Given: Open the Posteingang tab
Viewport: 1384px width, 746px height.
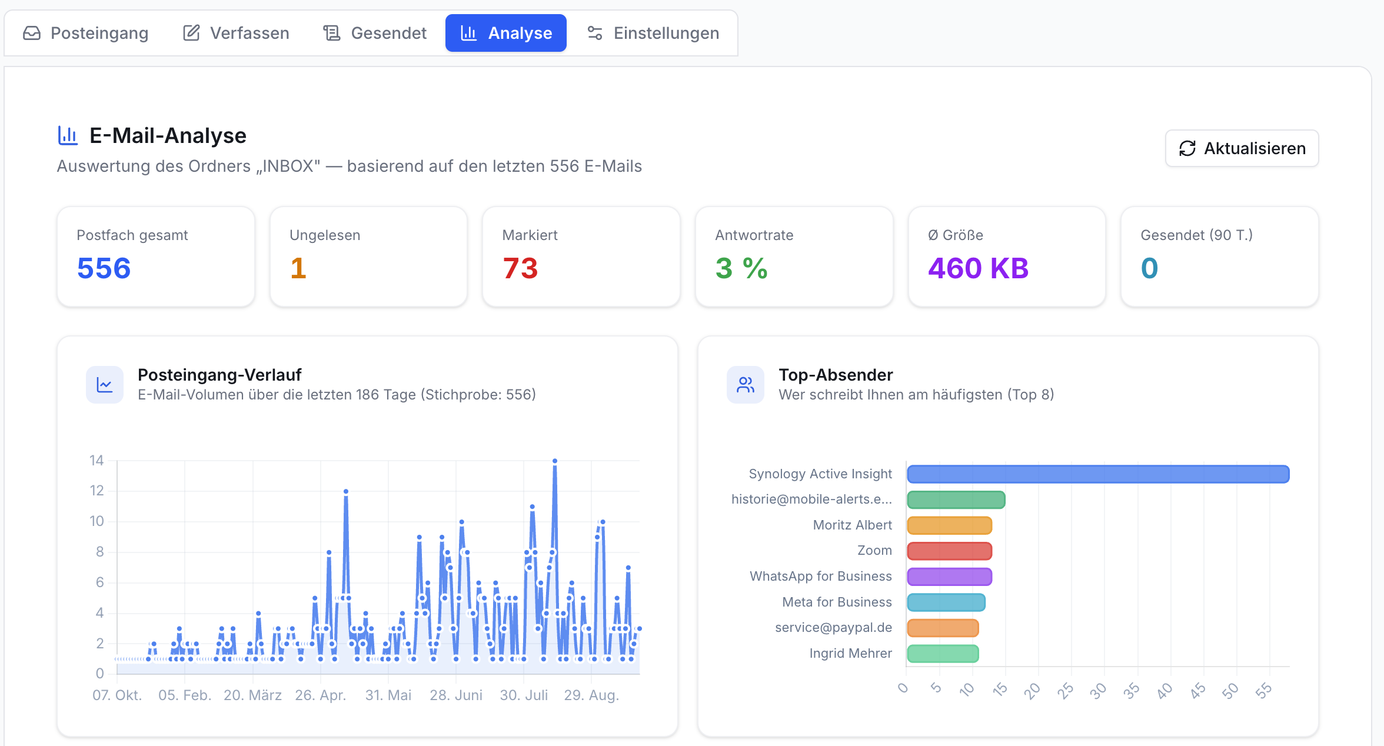Looking at the screenshot, I should pyautogui.click(x=86, y=33).
